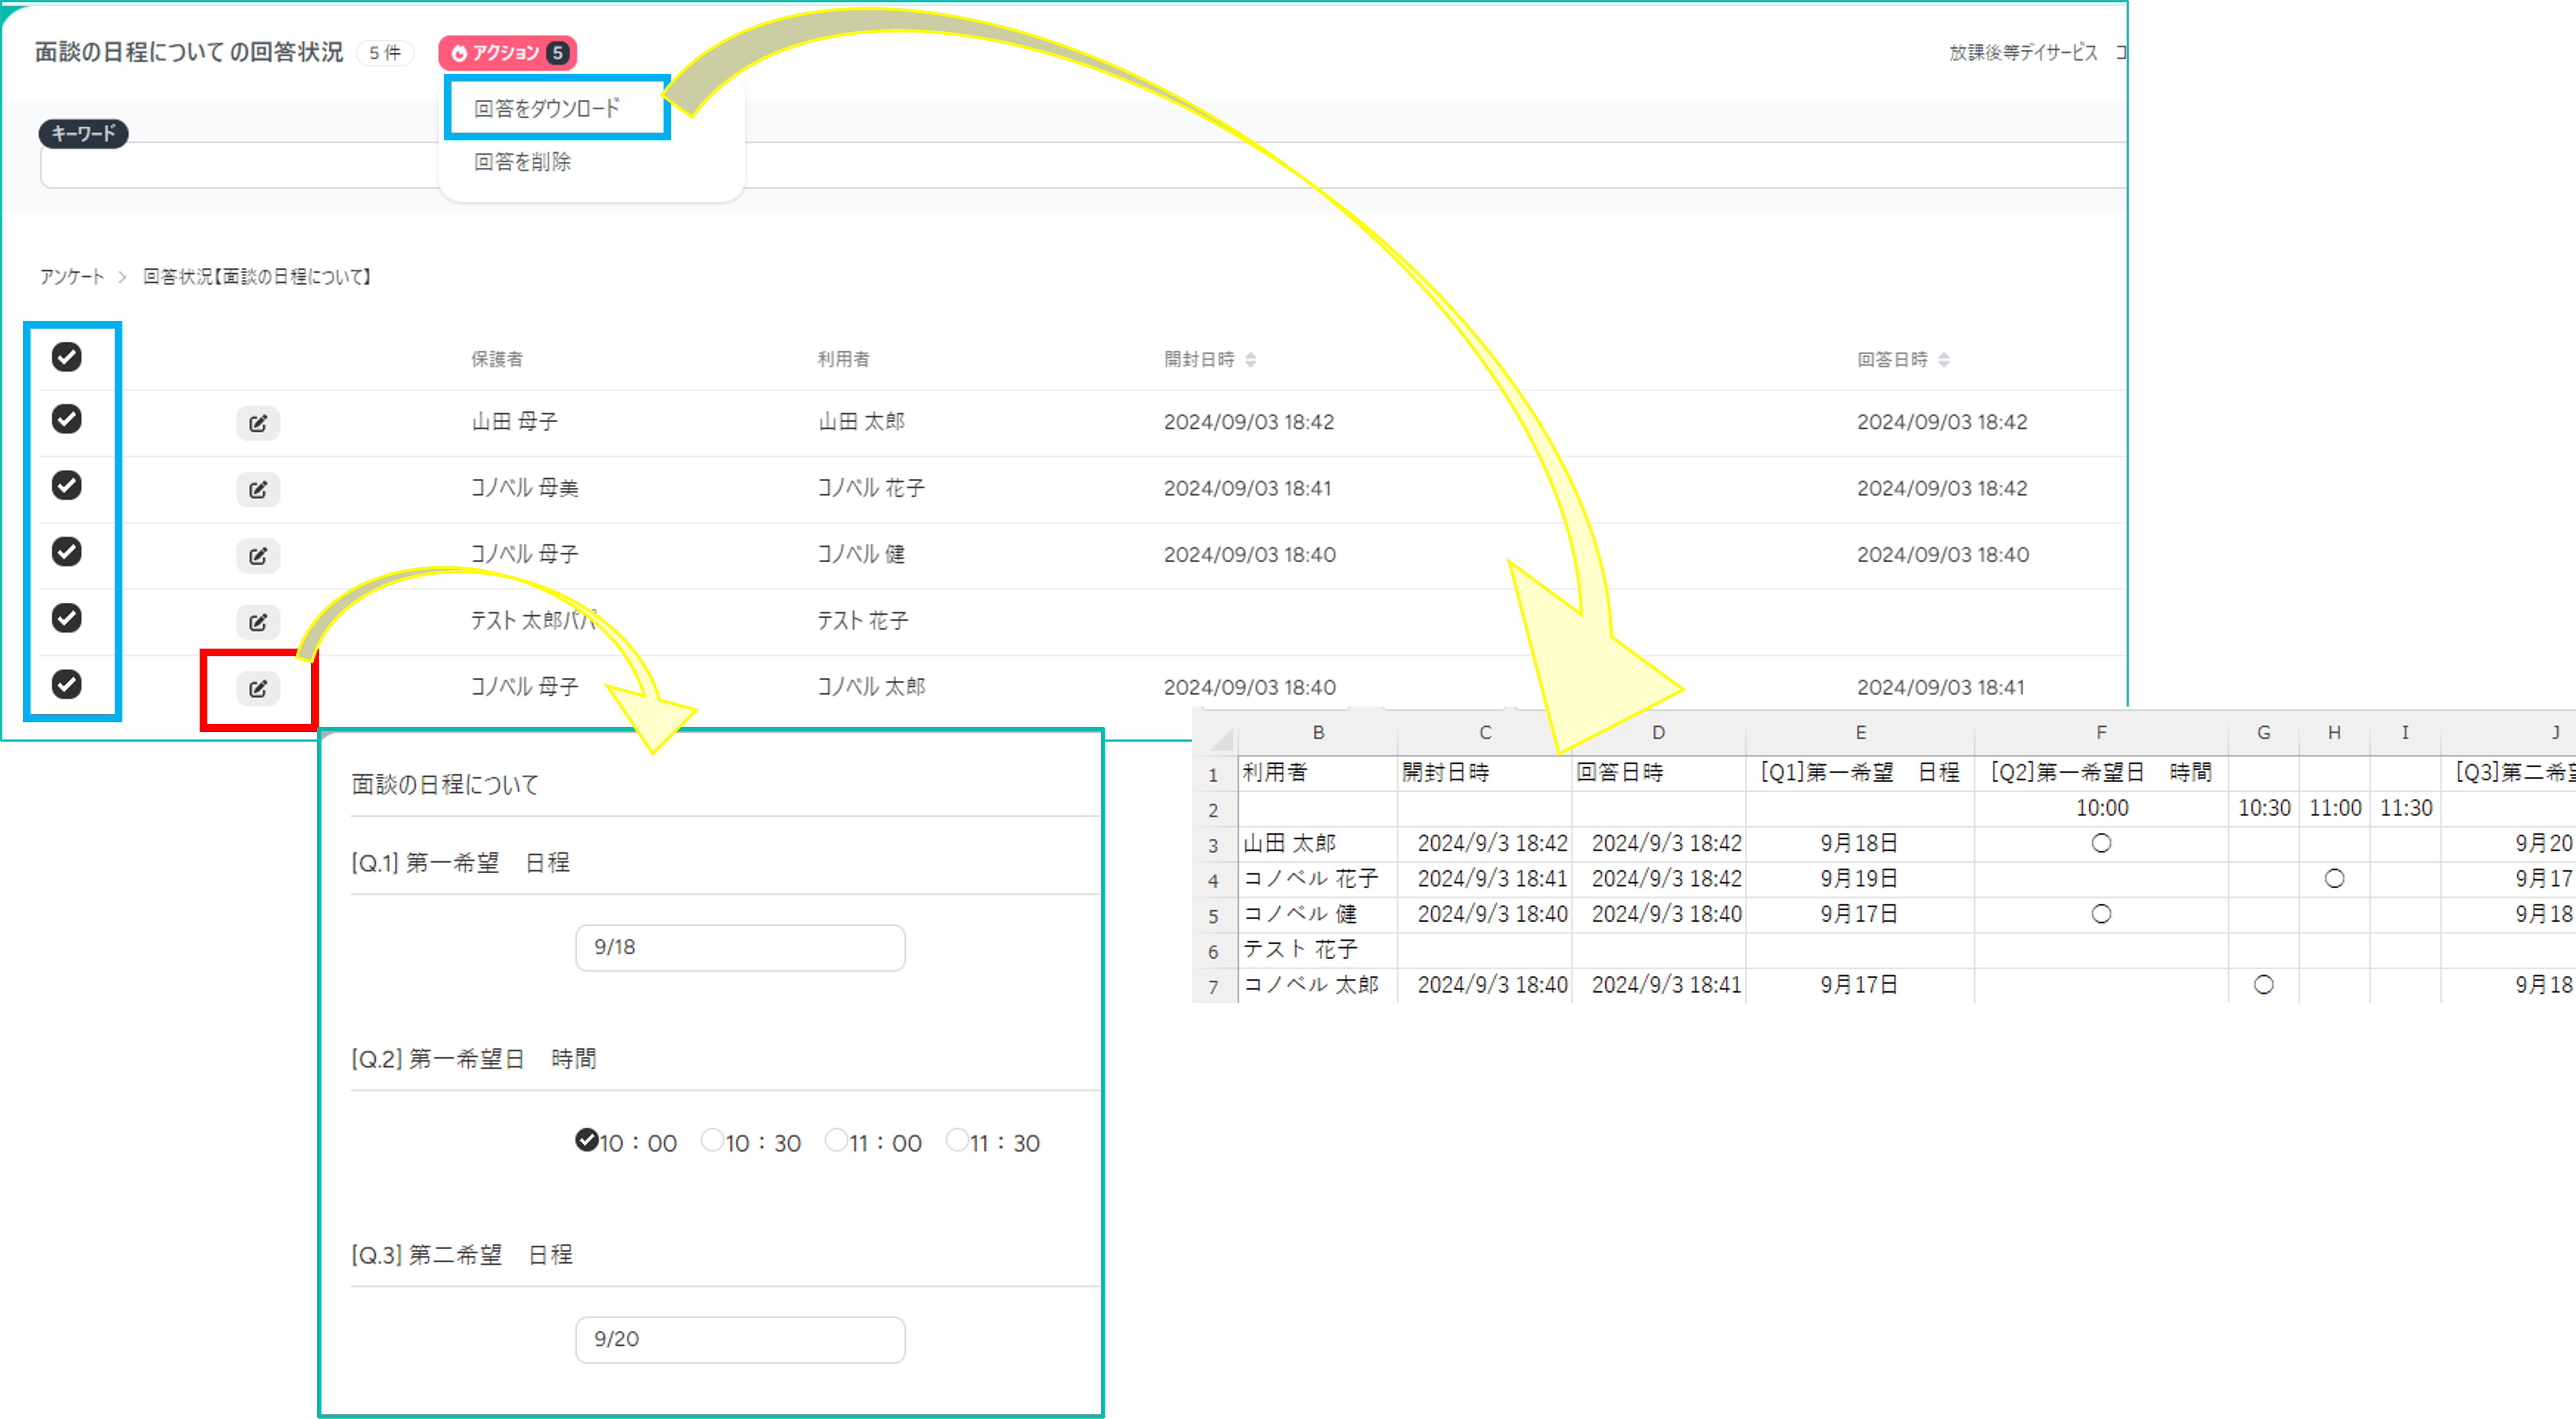2576x1419 pixels.
Task: Click 放課後等デイサービス in top right
Action: [x=2023, y=52]
